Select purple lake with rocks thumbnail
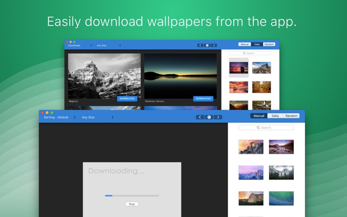Image resolution: width=347 pixels, height=217 pixels. click(281, 147)
